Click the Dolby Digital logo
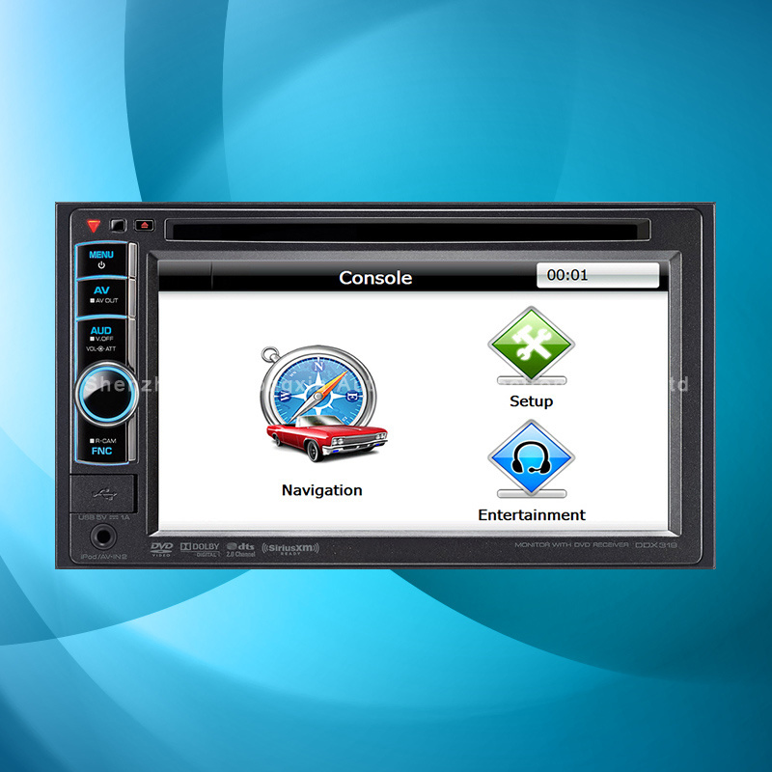 coord(200,549)
